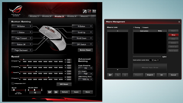The image size is (183, 103).
Task: Click the Button Reset button
Action: click(85, 50)
